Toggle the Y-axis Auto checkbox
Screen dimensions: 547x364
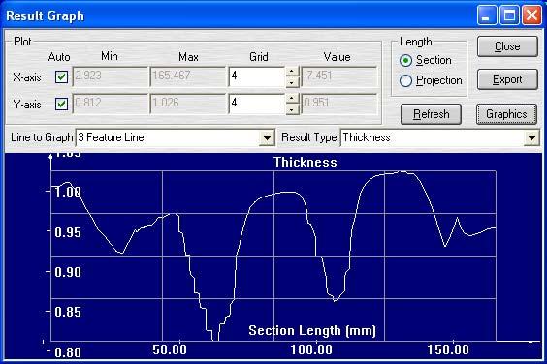coord(61,104)
